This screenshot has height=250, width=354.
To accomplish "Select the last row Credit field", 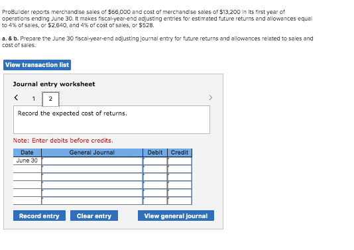I will click(180, 201).
